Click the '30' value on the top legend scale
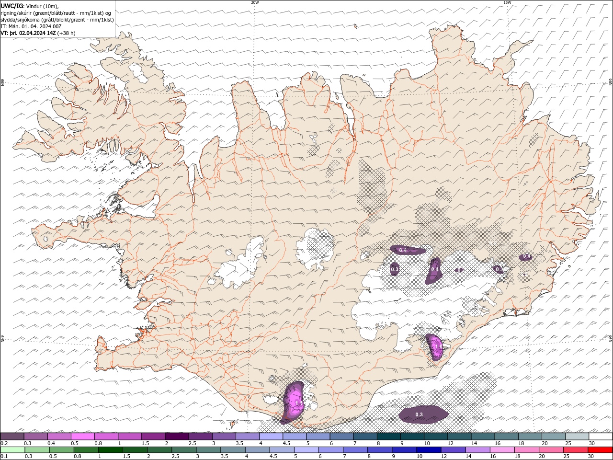 (x=591, y=443)
